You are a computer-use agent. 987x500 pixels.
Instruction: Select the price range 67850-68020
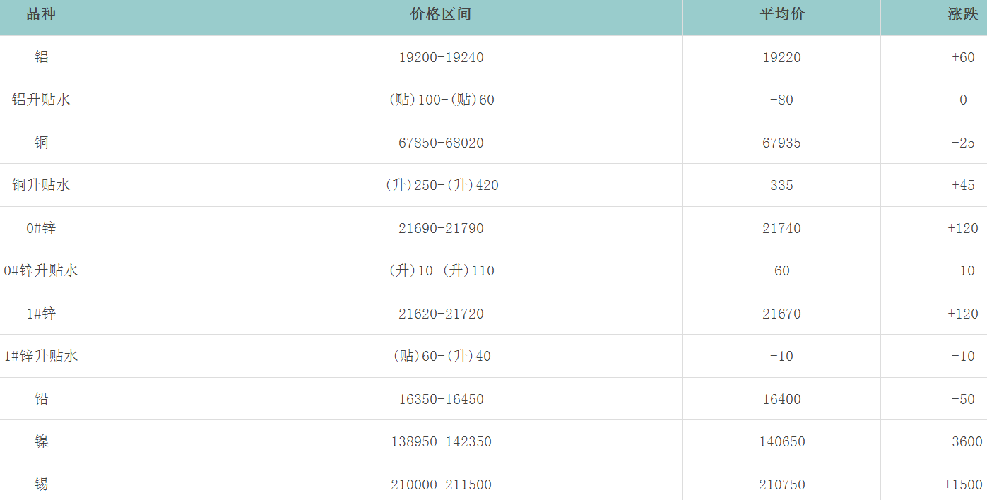(x=441, y=143)
